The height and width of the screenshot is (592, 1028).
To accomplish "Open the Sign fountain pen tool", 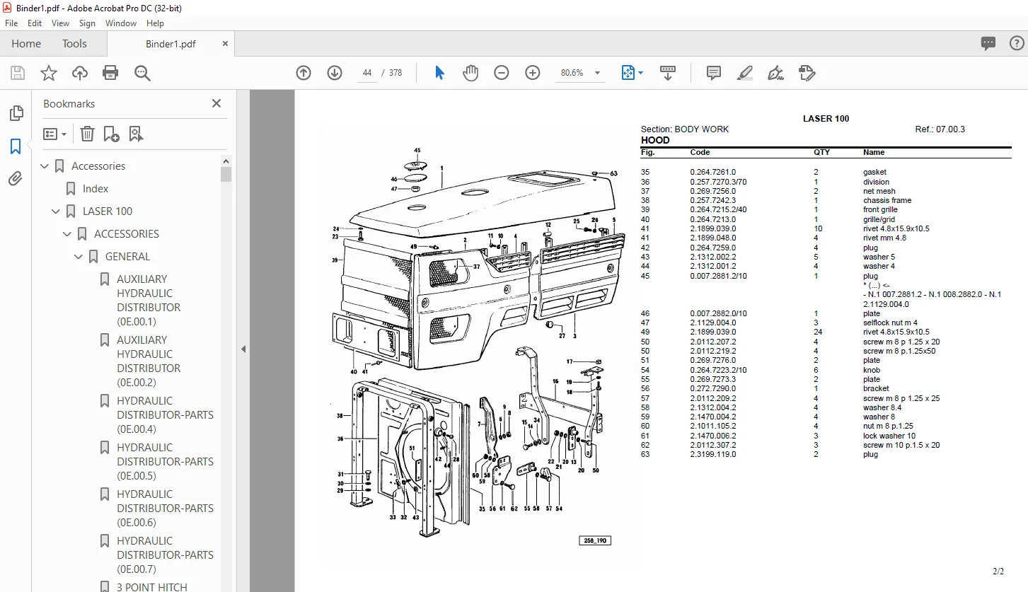I will [775, 73].
